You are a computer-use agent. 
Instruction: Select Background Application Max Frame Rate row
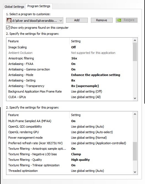(70, 91)
